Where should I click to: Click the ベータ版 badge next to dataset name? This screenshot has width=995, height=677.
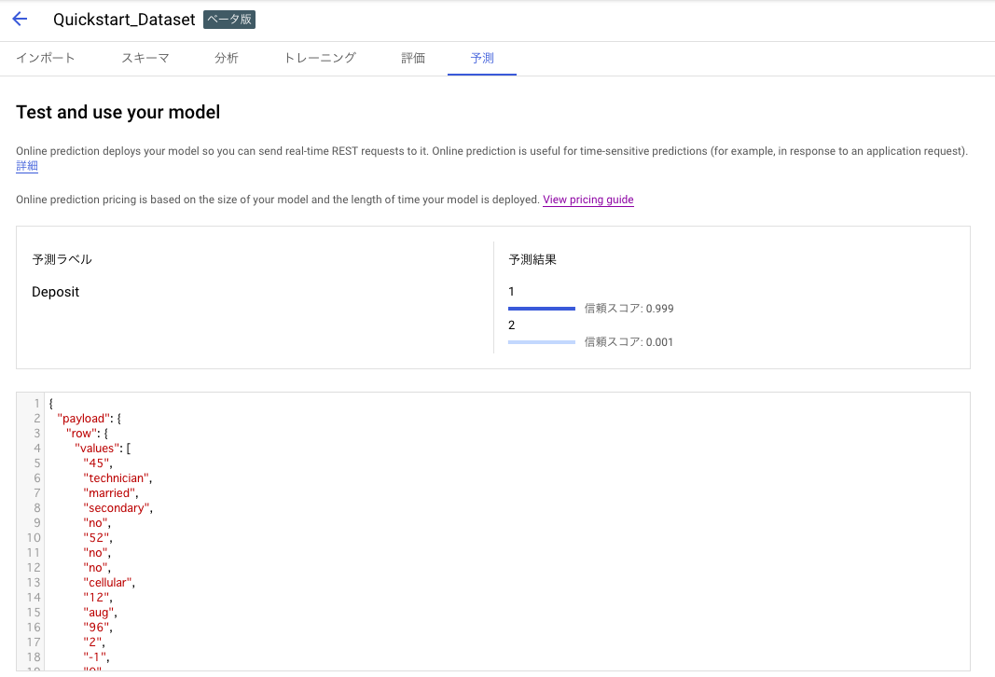point(228,19)
